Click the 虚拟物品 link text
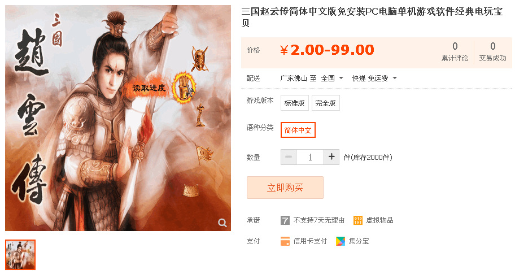The height and width of the screenshot is (274, 515). (379, 220)
